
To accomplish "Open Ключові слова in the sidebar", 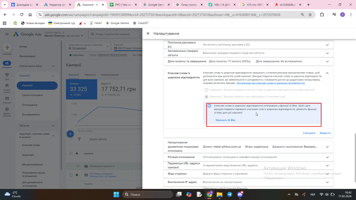I will (x=31, y=145).
